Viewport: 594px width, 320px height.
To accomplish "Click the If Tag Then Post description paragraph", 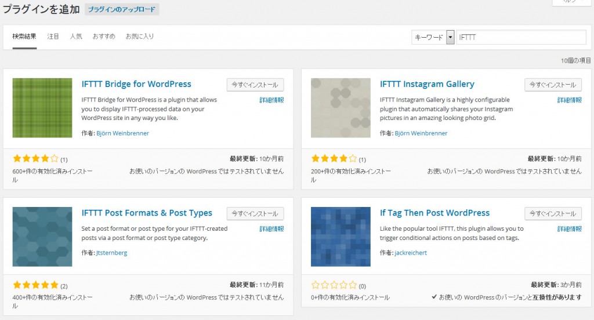I will coord(451,233).
